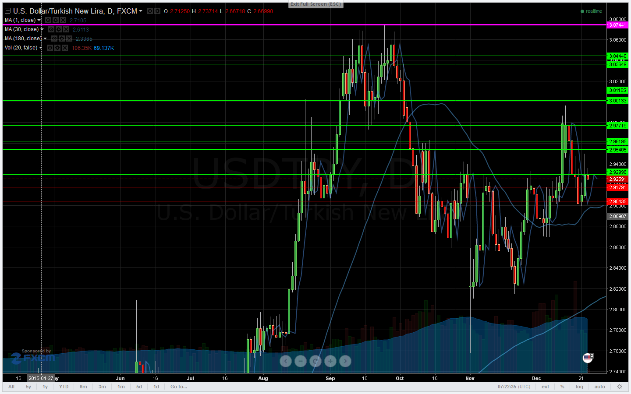The image size is (631, 394).
Task: Open settings for MA (30, close)
Action: pos(59,29)
